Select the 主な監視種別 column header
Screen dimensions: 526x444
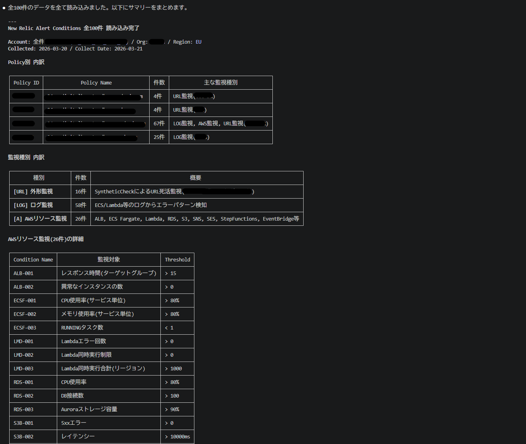220,82
